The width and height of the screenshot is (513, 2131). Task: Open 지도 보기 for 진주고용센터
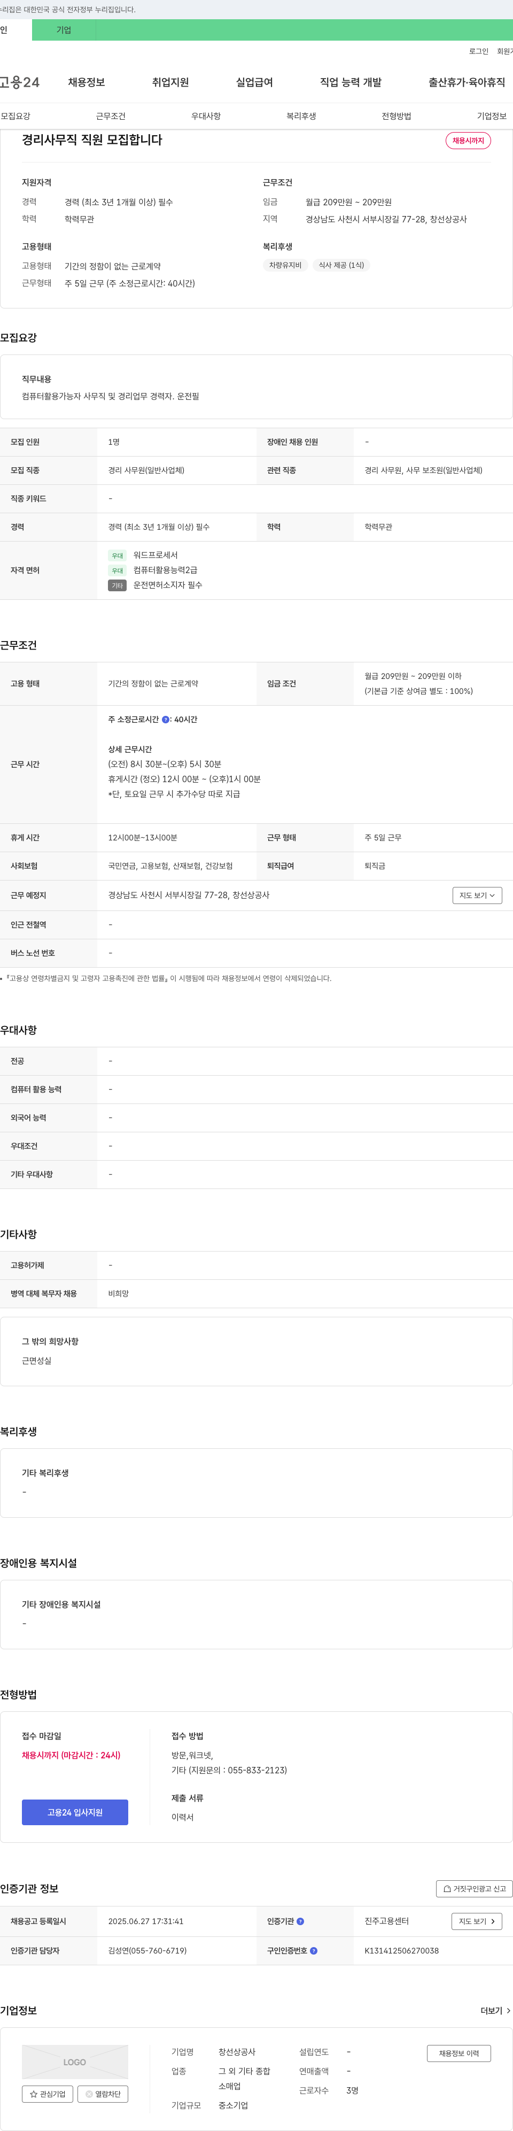click(477, 1921)
